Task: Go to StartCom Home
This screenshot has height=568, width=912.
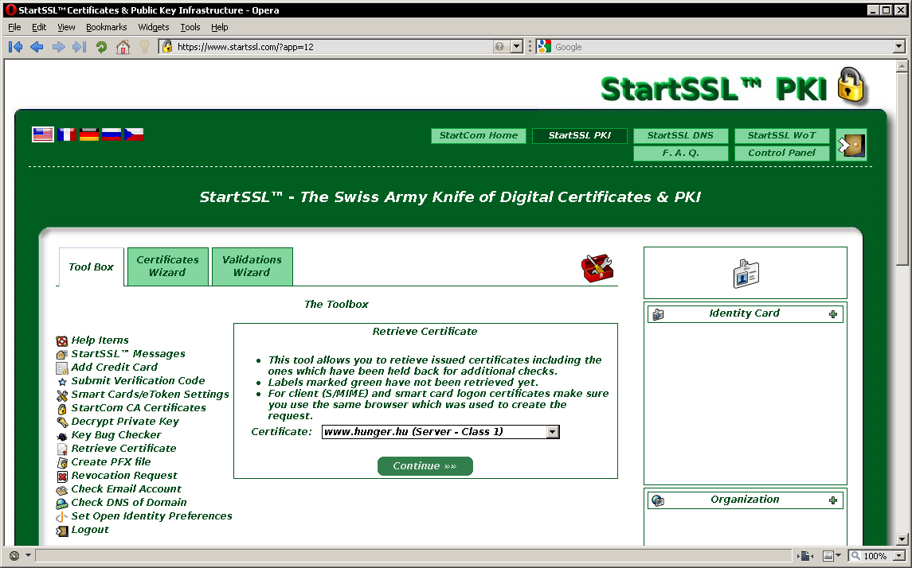Action: pyautogui.click(x=479, y=135)
